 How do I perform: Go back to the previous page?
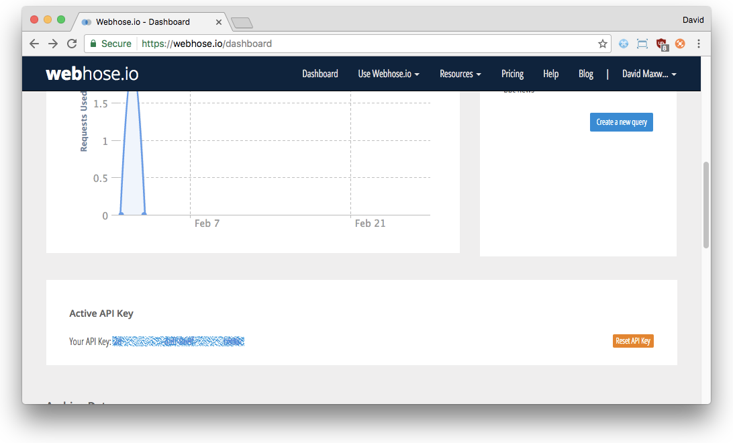(x=34, y=44)
